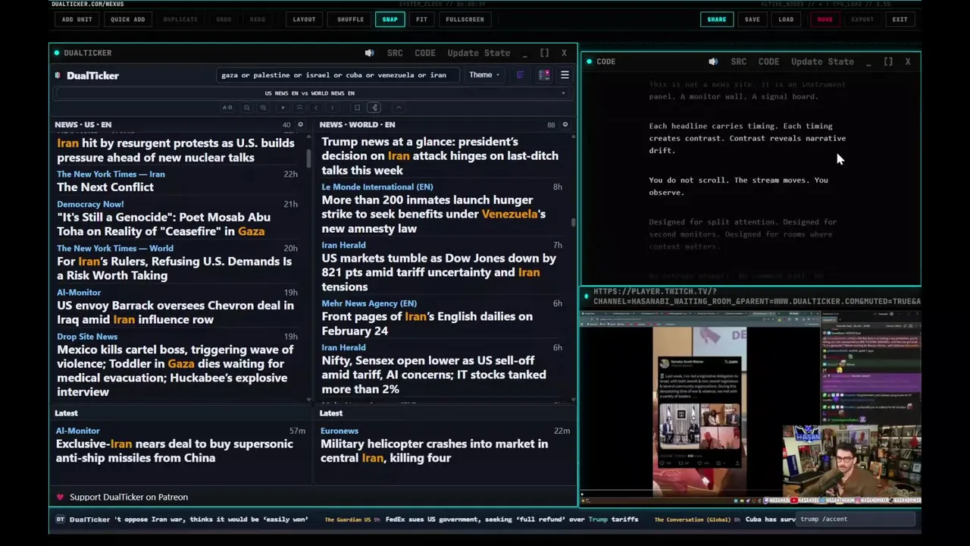Open headline 'The Next Conflict'
The width and height of the screenshot is (970, 546).
point(105,187)
